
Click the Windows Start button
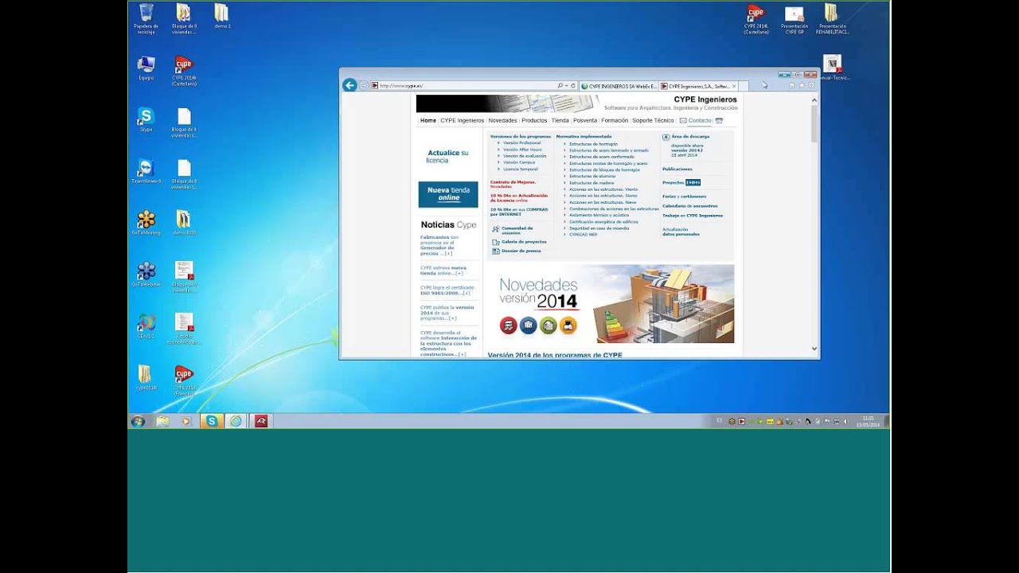[138, 421]
